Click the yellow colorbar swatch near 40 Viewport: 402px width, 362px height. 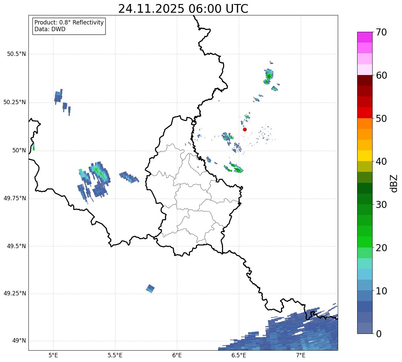pos(365,156)
